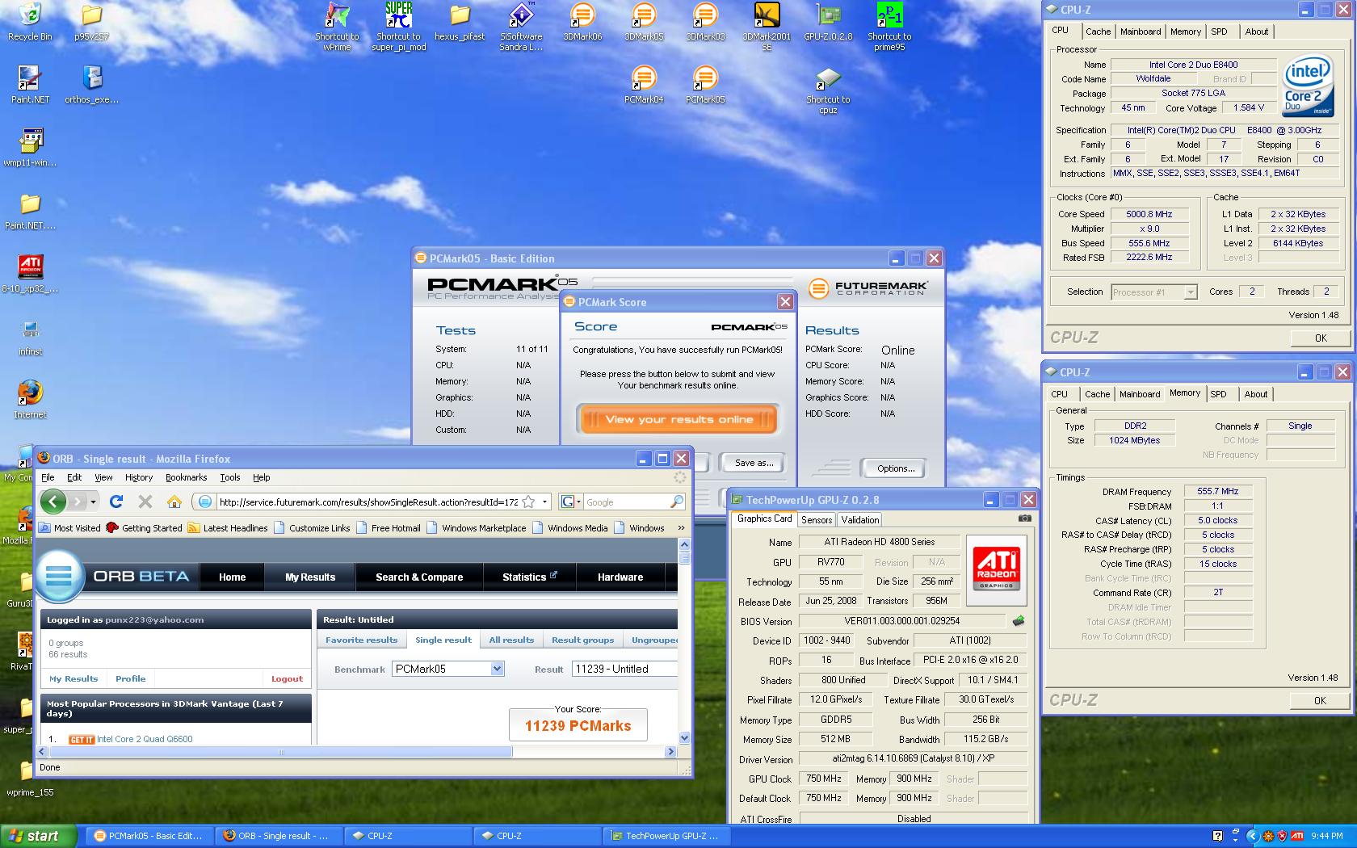This screenshot has width=1357, height=848.
Task: Open the Latest Headlines bookmark
Action: click(227, 527)
